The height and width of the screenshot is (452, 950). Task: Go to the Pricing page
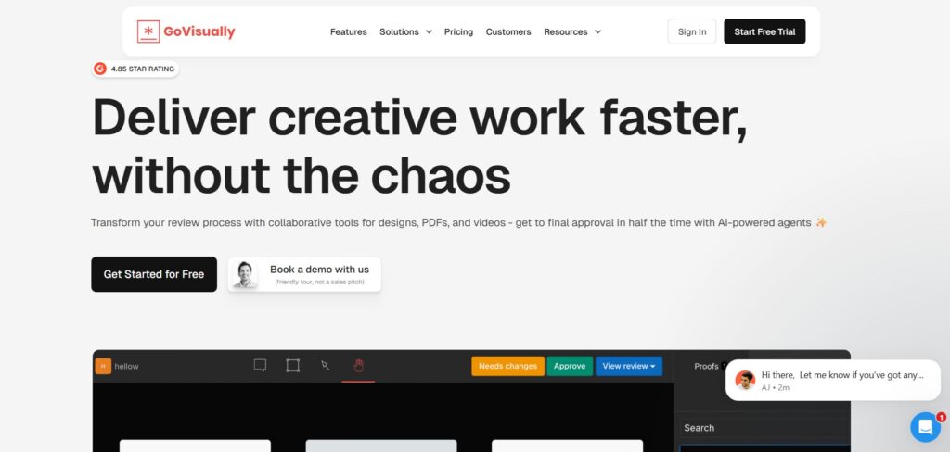click(458, 31)
